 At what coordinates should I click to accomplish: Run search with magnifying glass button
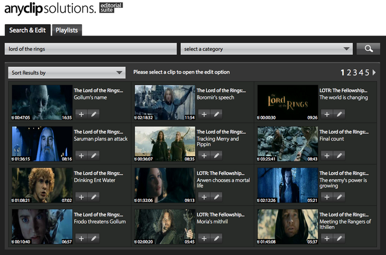coord(369,49)
